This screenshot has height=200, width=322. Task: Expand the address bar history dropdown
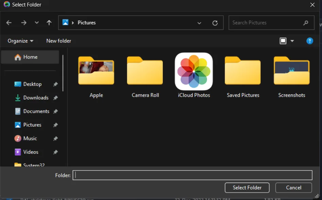coord(199,23)
